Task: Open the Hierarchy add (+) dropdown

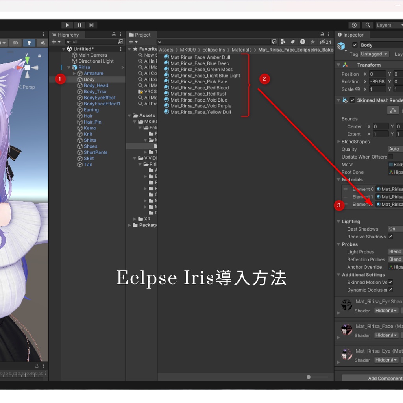Action: click(56, 42)
